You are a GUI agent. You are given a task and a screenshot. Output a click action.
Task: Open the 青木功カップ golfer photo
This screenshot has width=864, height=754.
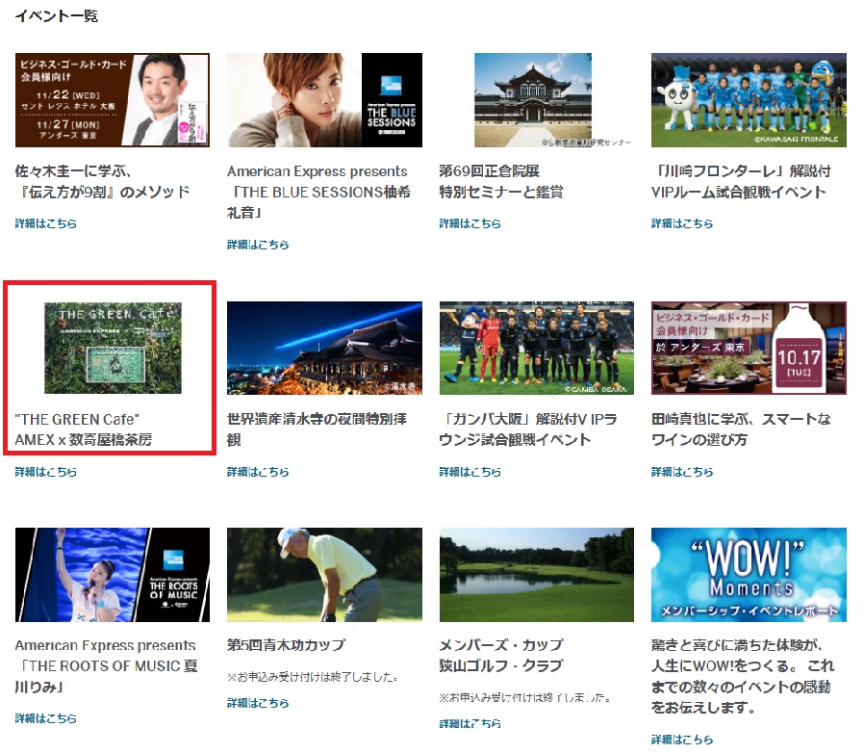(x=324, y=575)
